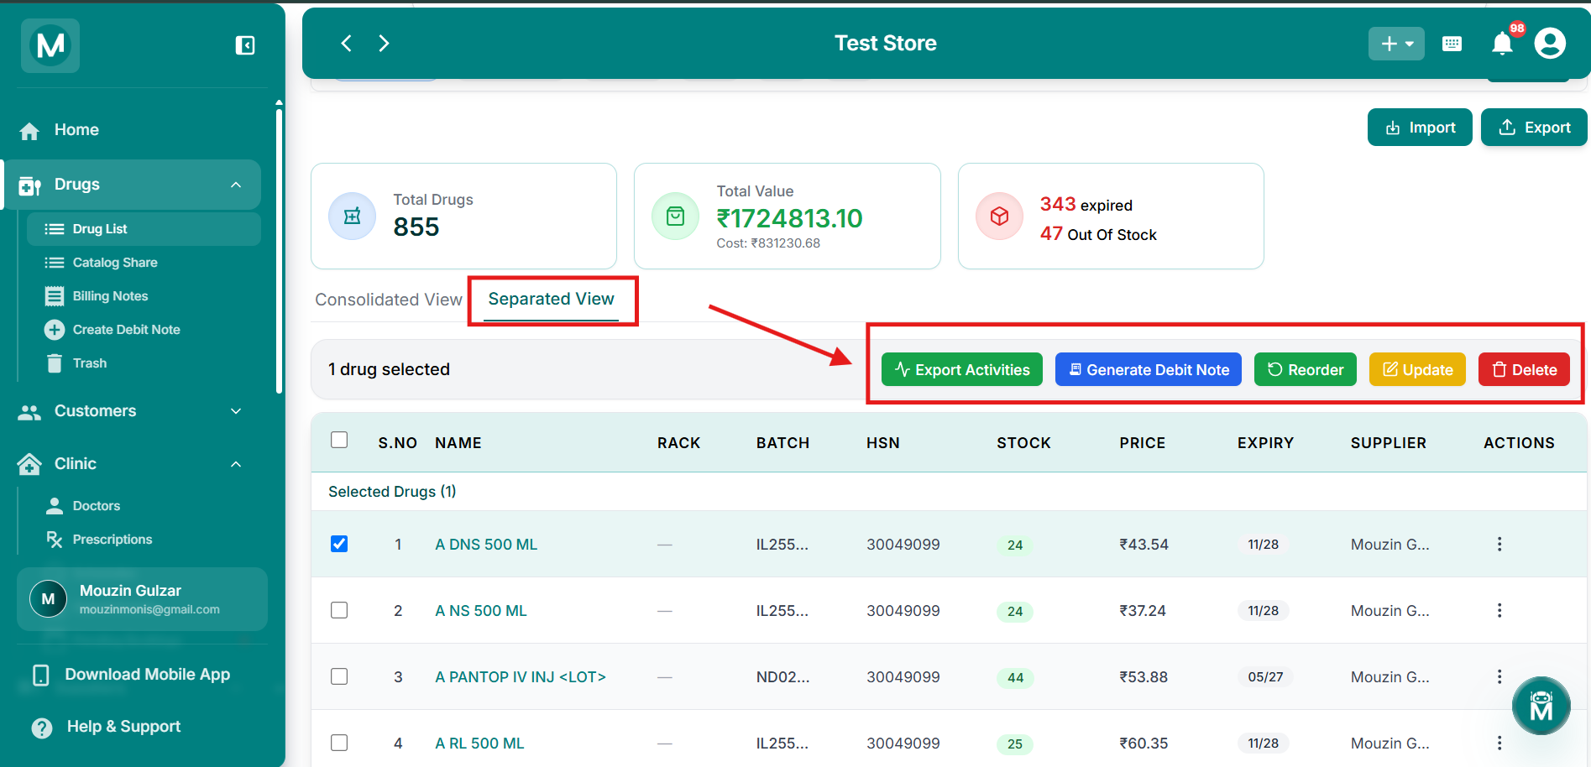Screen dimensions: 1591x767
Task: Open the plus add-new dropdown
Action: click(x=1396, y=44)
